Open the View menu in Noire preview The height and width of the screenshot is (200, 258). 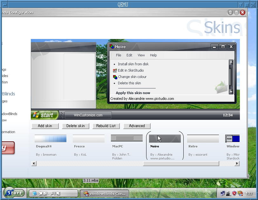pos(141,55)
